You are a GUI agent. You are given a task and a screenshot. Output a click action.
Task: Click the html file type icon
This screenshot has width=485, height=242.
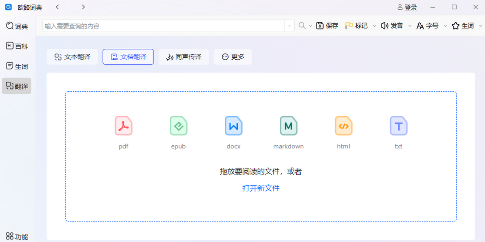[344, 126]
